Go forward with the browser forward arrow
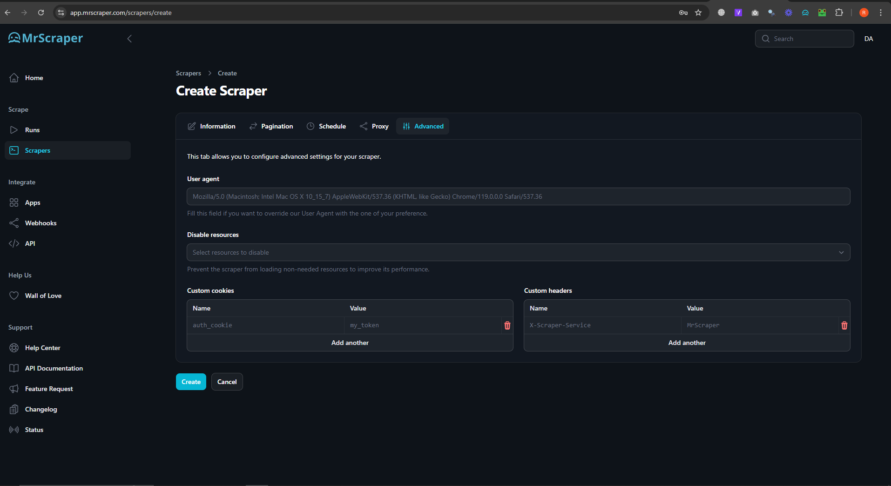 click(24, 13)
